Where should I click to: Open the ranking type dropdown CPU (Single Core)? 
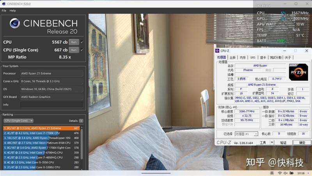[18, 121]
